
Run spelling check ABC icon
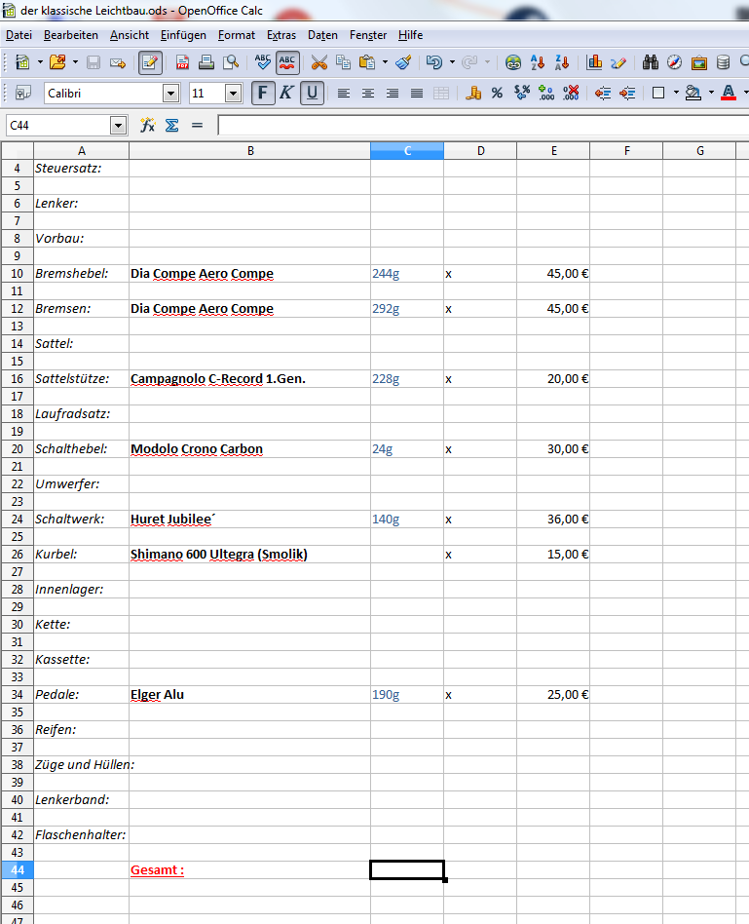point(262,61)
